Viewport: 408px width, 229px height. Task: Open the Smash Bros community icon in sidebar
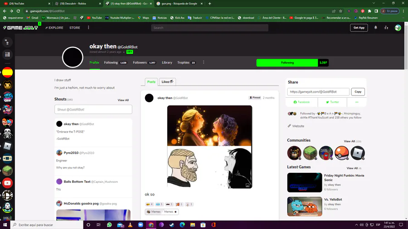coord(7,195)
